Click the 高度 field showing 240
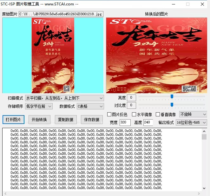The height and width of the screenshot is (196, 210). (148, 122)
